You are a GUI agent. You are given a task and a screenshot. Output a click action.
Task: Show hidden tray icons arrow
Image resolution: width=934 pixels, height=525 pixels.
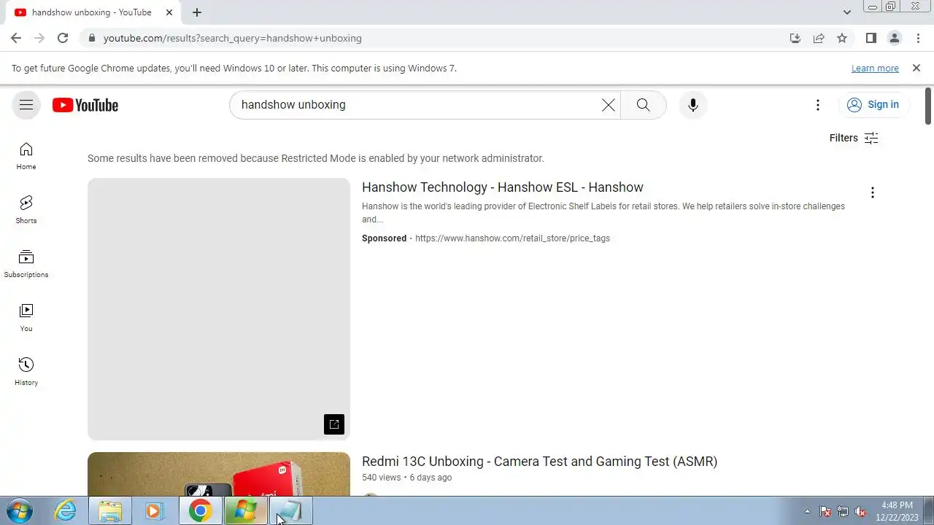807,511
